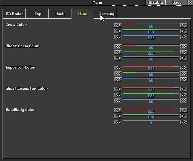Screen dimensions: 193x161
Task: Decrease Ghost Crew Color red value
Action: pyautogui.click(x=118, y=47)
